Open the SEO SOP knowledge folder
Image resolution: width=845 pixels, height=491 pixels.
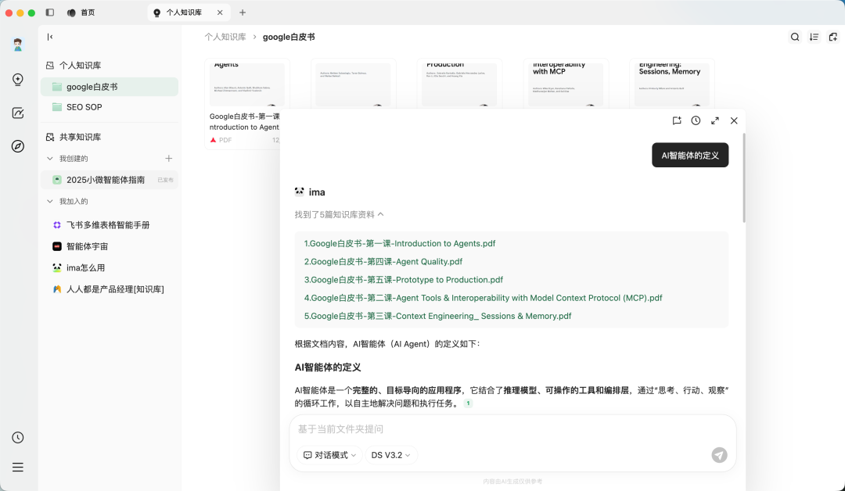(x=84, y=107)
